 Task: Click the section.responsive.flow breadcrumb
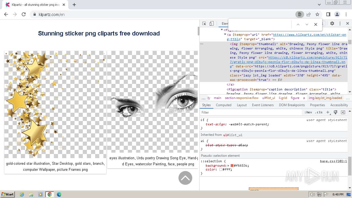coord(242,98)
